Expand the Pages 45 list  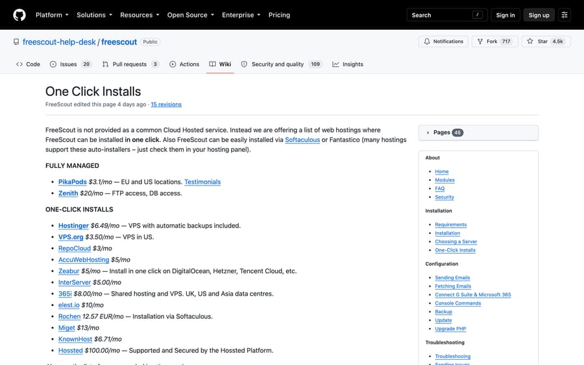tap(478, 132)
